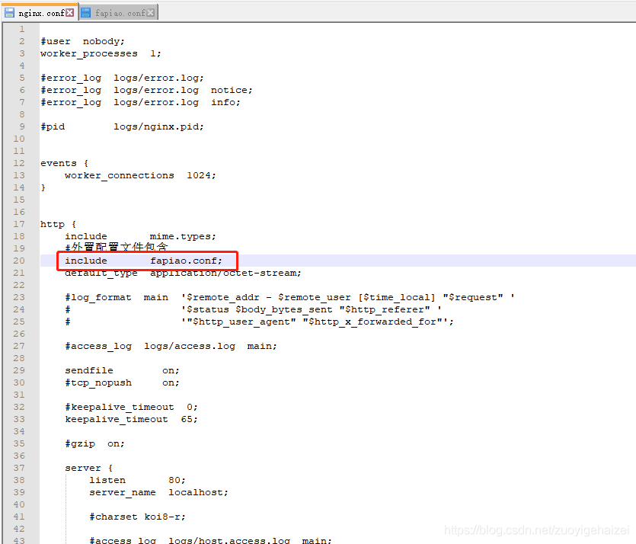Click the fold guide beside server block
This screenshot has width=636, height=544.
pos(66,507)
